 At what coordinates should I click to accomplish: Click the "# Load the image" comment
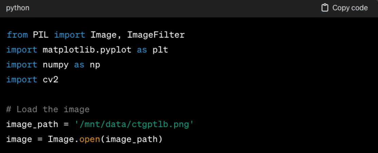[48, 109]
